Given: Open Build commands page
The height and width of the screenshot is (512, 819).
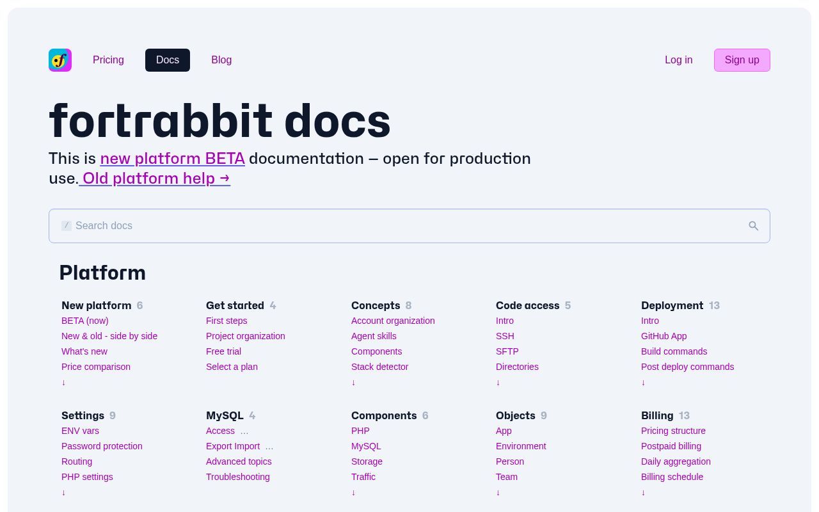Looking at the screenshot, I should tap(674, 351).
